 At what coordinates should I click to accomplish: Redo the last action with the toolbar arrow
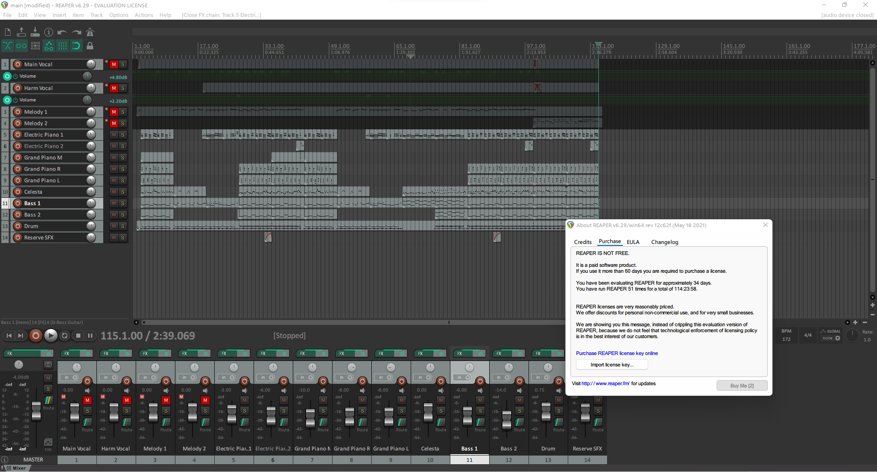[x=76, y=32]
